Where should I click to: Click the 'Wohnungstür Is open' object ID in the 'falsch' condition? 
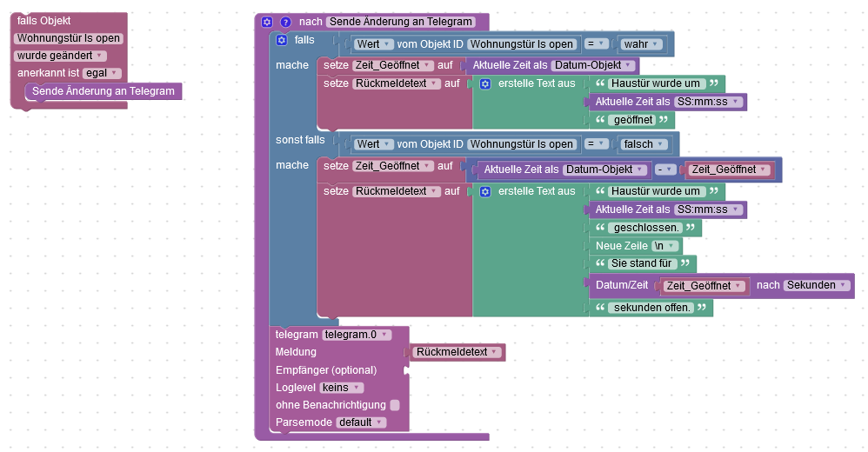click(522, 144)
